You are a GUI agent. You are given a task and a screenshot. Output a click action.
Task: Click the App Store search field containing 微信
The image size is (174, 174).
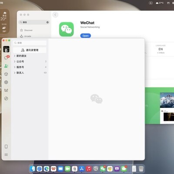point(34,22)
